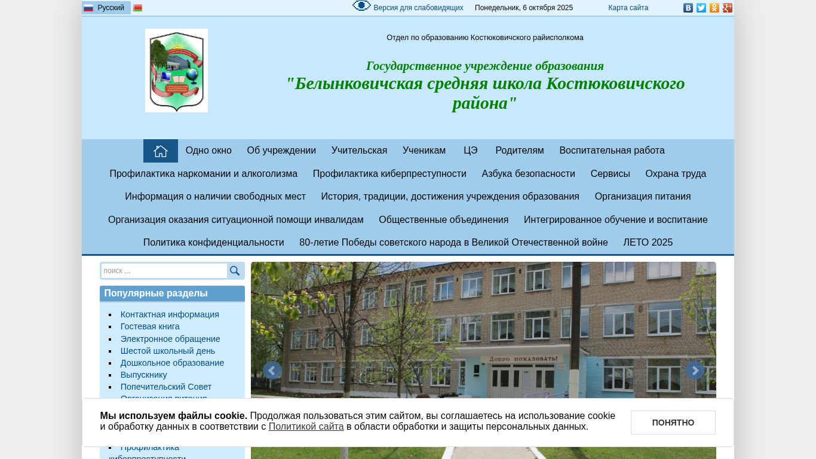This screenshot has width=816, height=459.
Task: Share the page on VKontakte
Action: (x=688, y=8)
